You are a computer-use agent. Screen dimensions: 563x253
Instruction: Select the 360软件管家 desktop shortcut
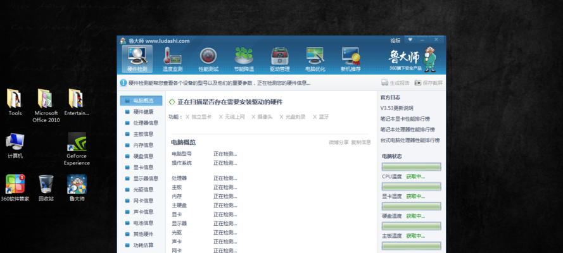(x=15, y=188)
